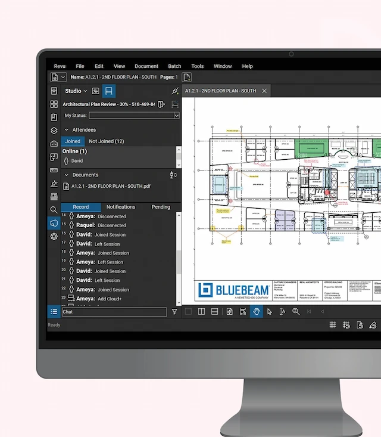The width and height of the screenshot is (381, 437).
Task: Open the Tool Chest panel
Action: tap(54, 144)
